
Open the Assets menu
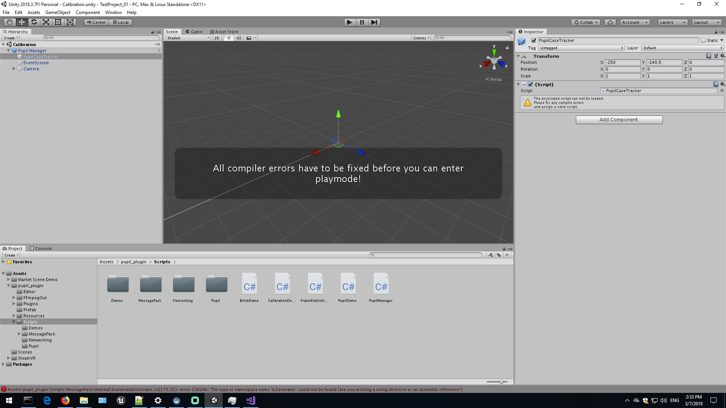[x=34, y=12]
